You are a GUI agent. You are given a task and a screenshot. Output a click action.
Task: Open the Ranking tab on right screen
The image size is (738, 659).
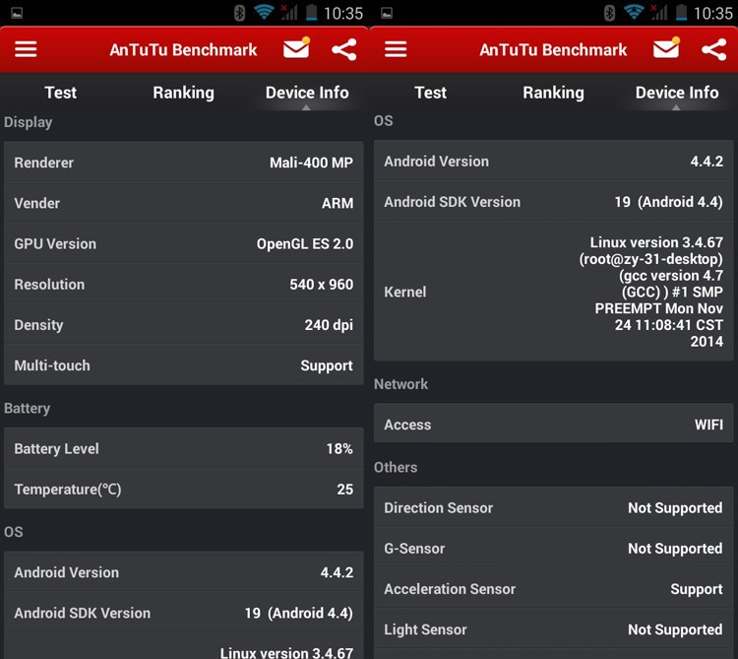click(x=553, y=93)
